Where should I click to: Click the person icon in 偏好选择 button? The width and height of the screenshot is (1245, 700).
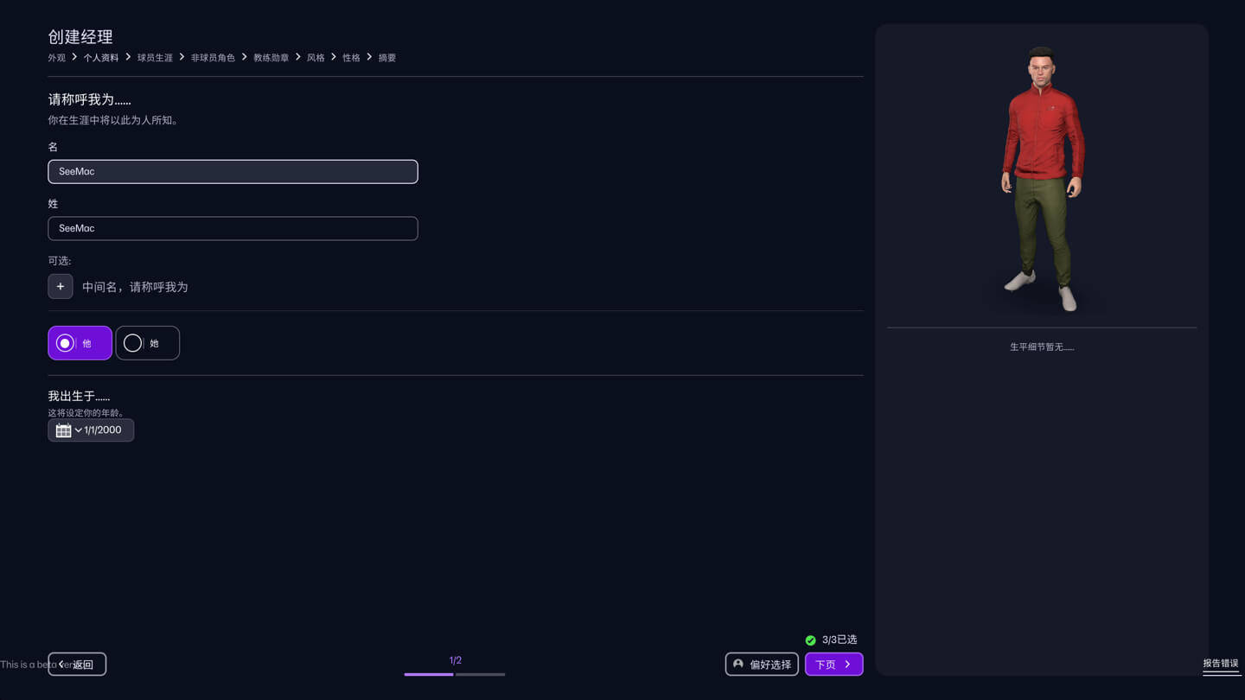tap(738, 664)
